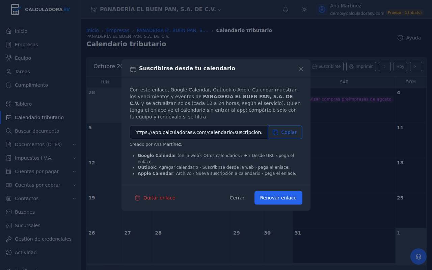The width and height of the screenshot is (432, 270).
Task: Open Buscar documento in the sidebar
Action: click(x=40, y=131)
